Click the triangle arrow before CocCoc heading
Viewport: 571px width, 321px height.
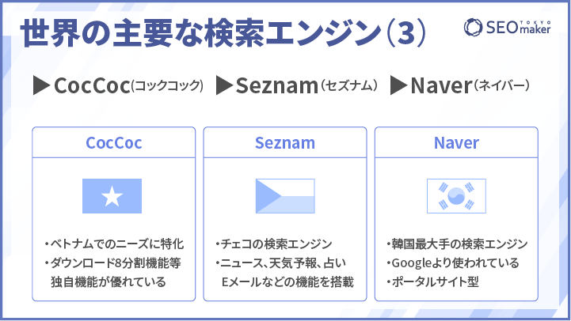click(x=41, y=85)
